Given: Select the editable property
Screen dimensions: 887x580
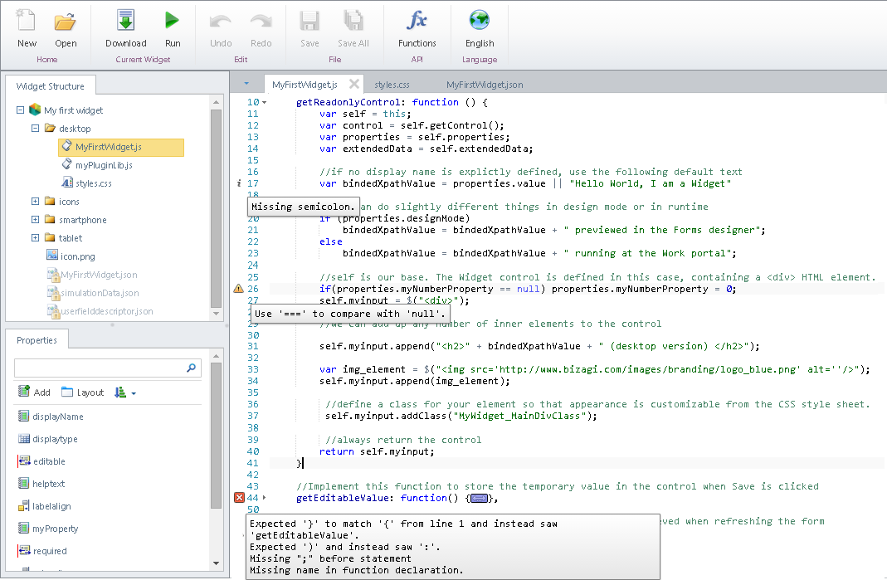Looking at the screenshot, I should [49, 461].
